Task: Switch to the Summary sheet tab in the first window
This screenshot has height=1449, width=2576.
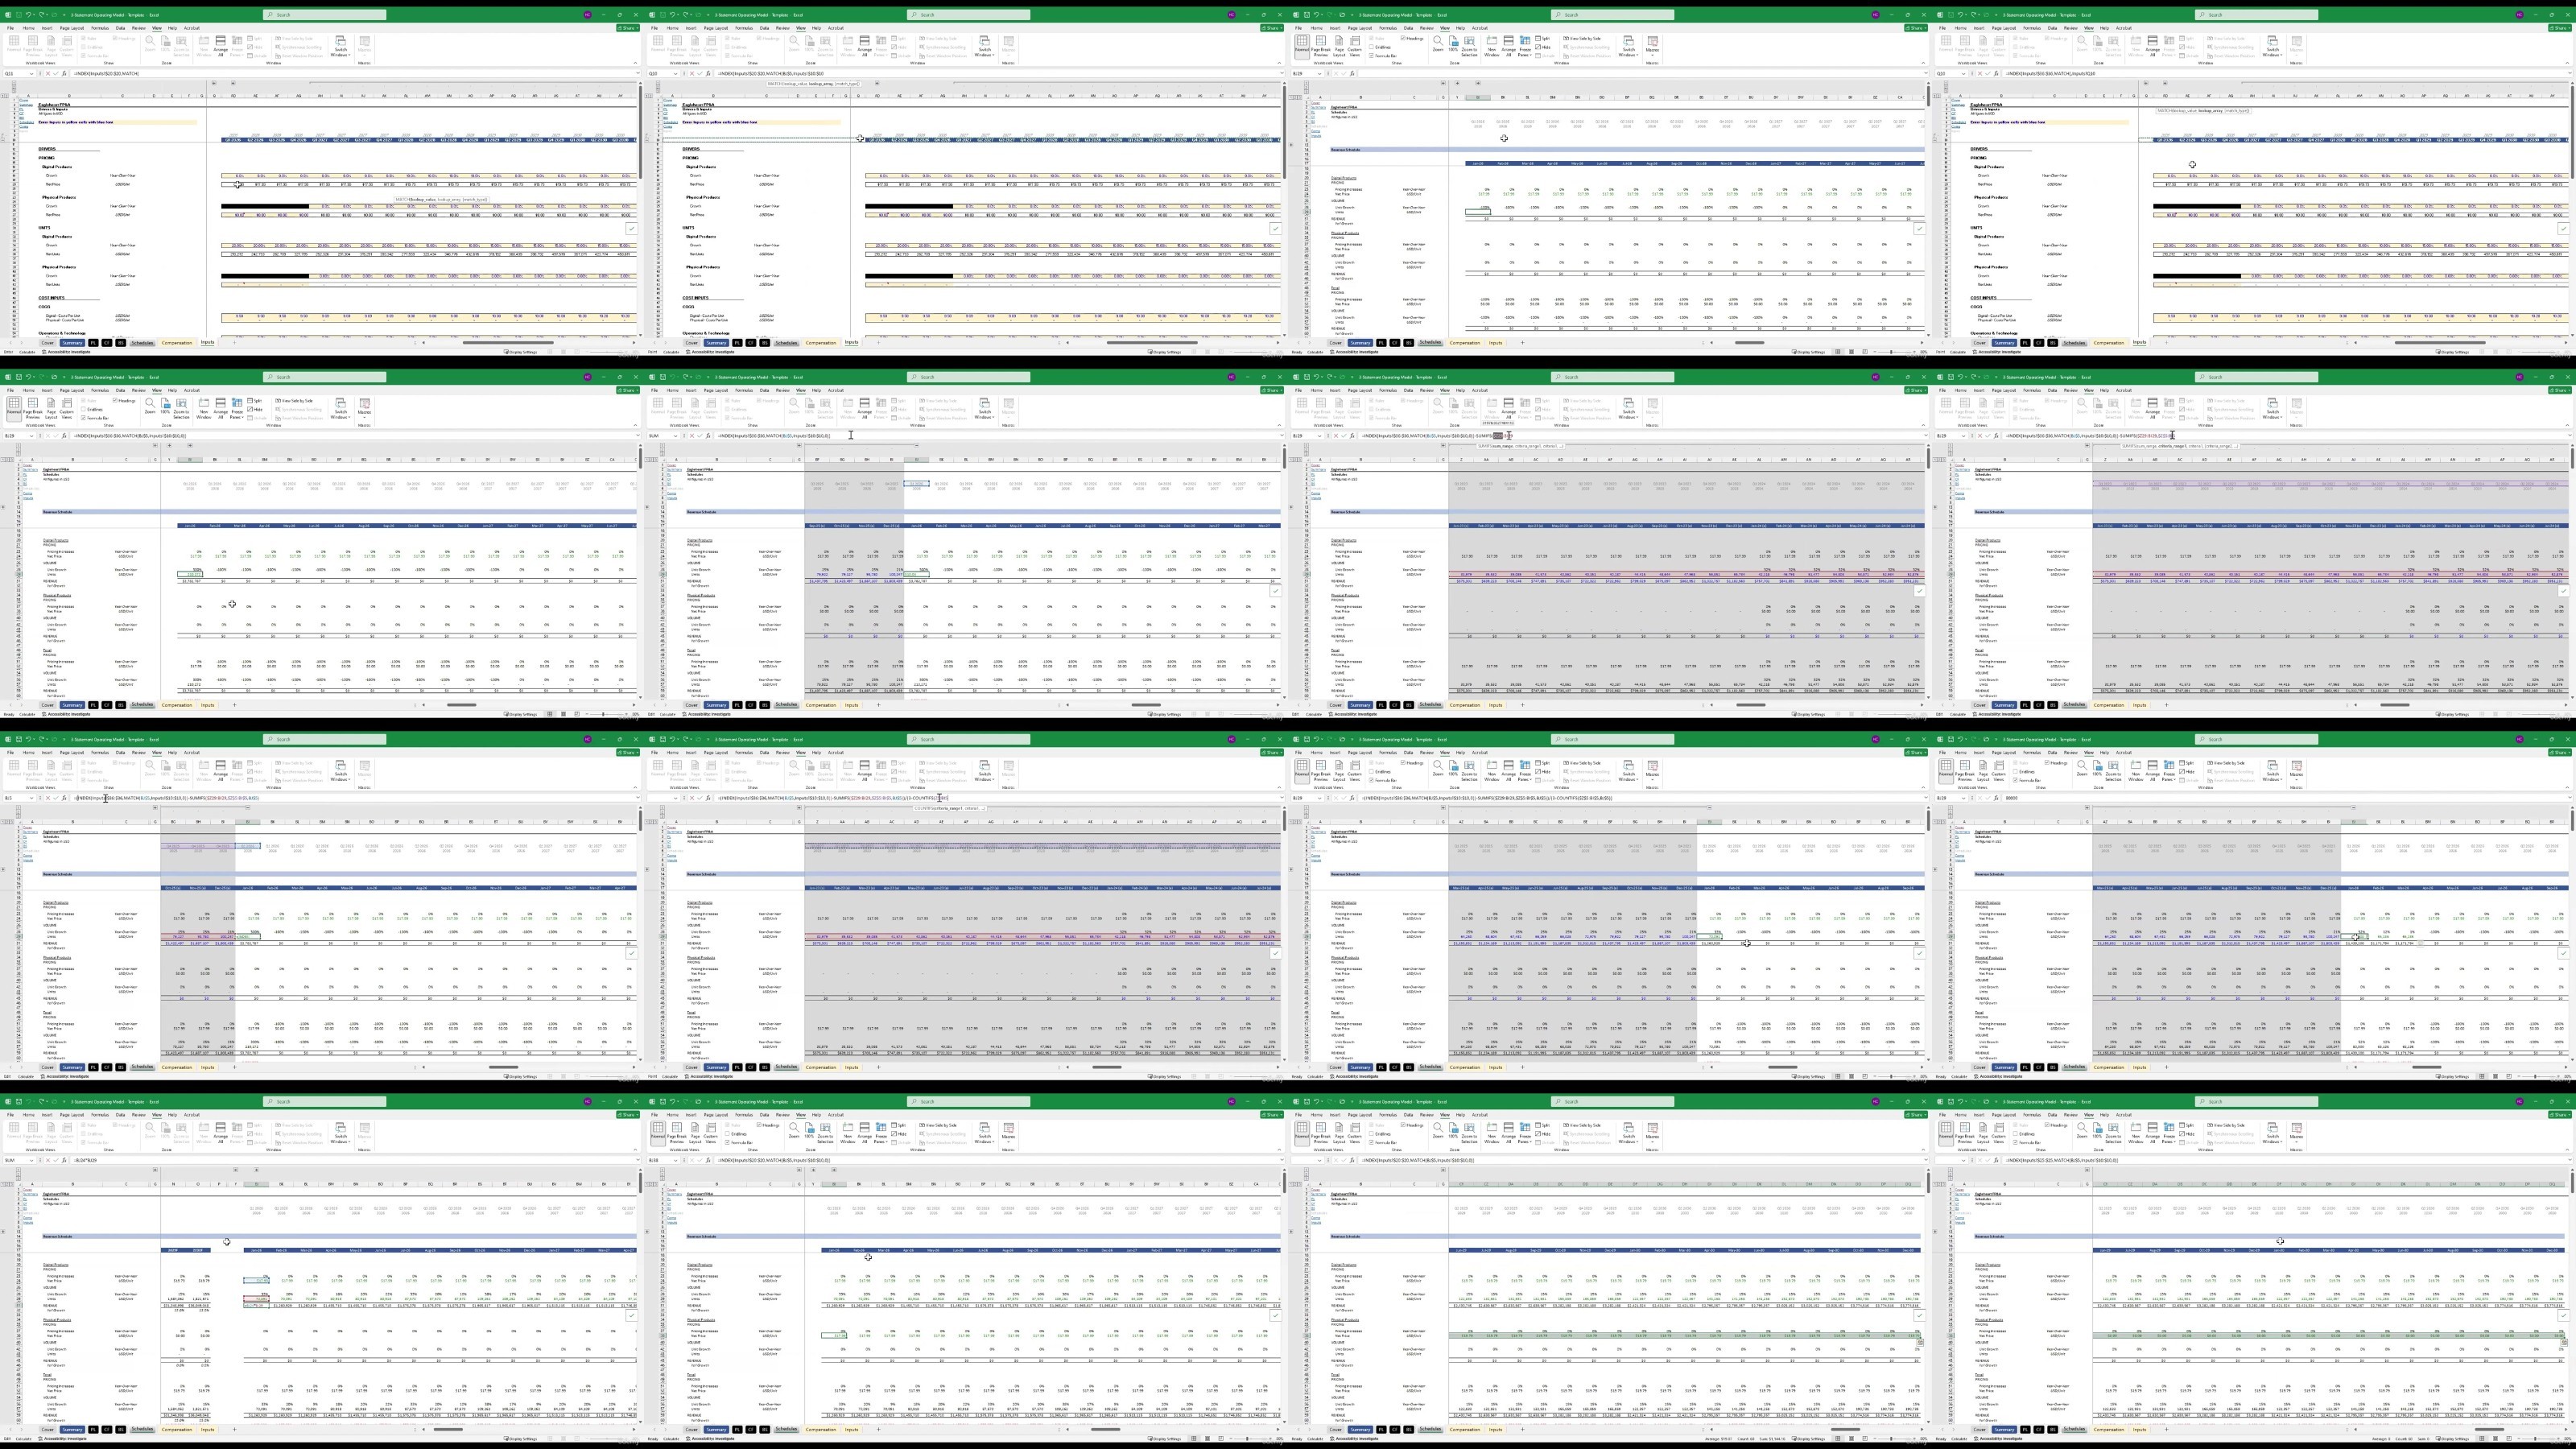Action: [x=72, y=342]
